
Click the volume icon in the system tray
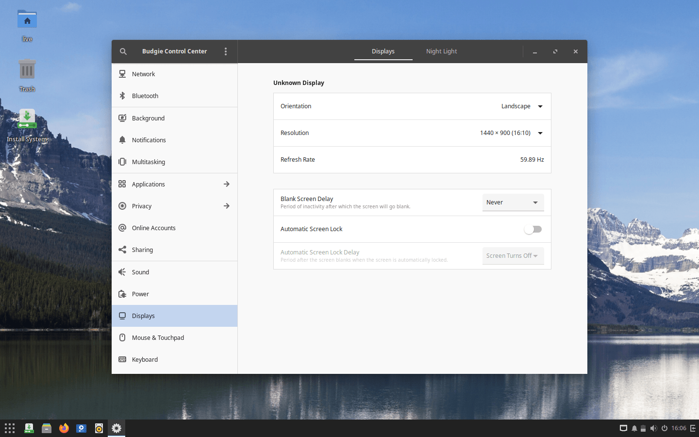pos(653,428)
